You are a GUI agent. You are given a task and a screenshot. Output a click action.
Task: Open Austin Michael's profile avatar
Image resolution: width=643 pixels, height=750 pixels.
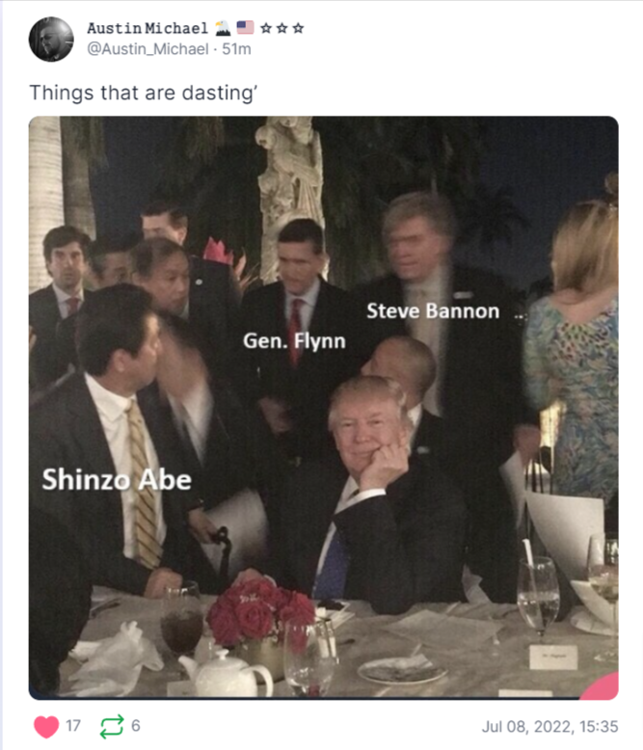point(51,40)
